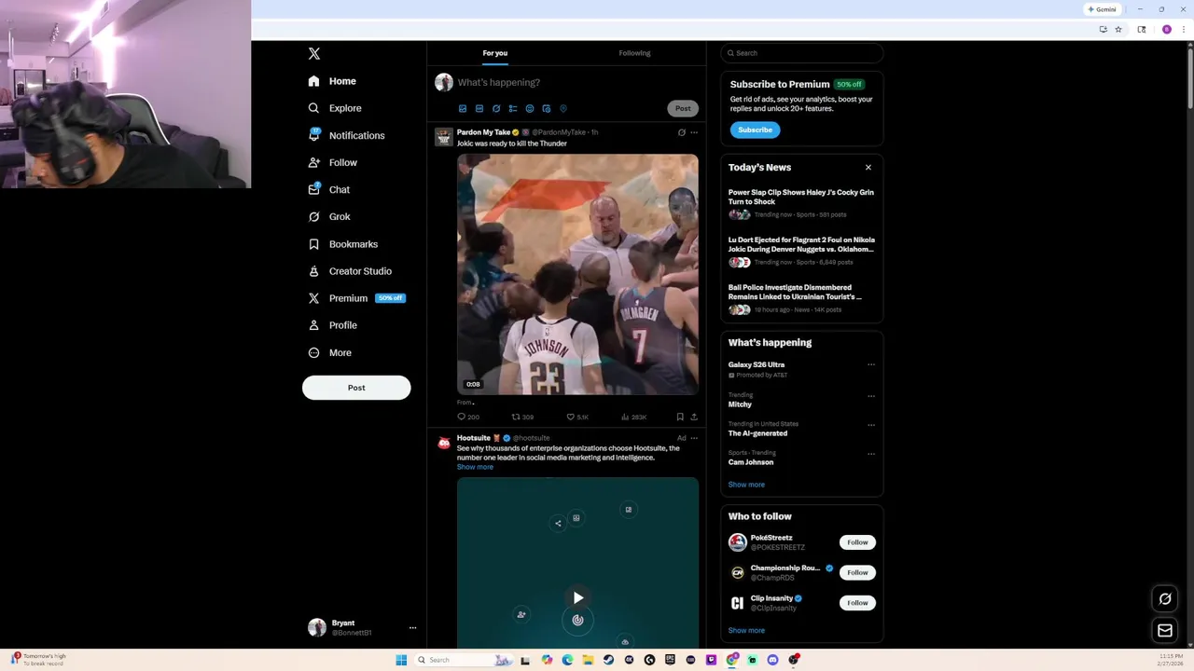Screen dimensions: 1194x671
Task: Open Grok from the sidebar
Action: pyautogui.click(x=329, y=216)
